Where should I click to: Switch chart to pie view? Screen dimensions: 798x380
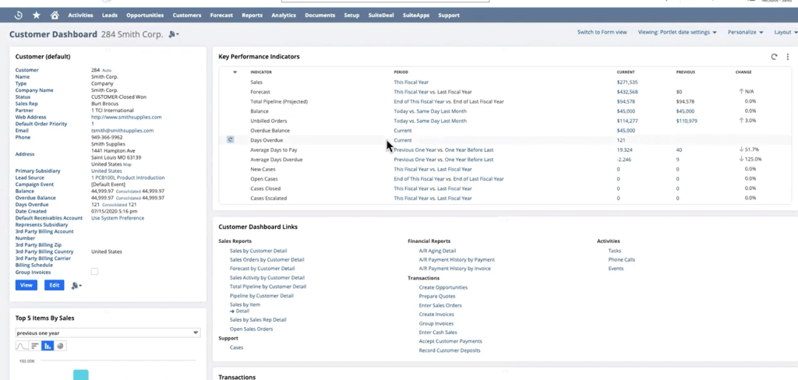pos(60,346)
